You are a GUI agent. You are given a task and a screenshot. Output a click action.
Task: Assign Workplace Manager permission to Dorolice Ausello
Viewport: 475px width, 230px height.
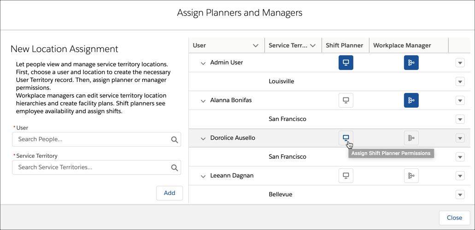[411, 138]
